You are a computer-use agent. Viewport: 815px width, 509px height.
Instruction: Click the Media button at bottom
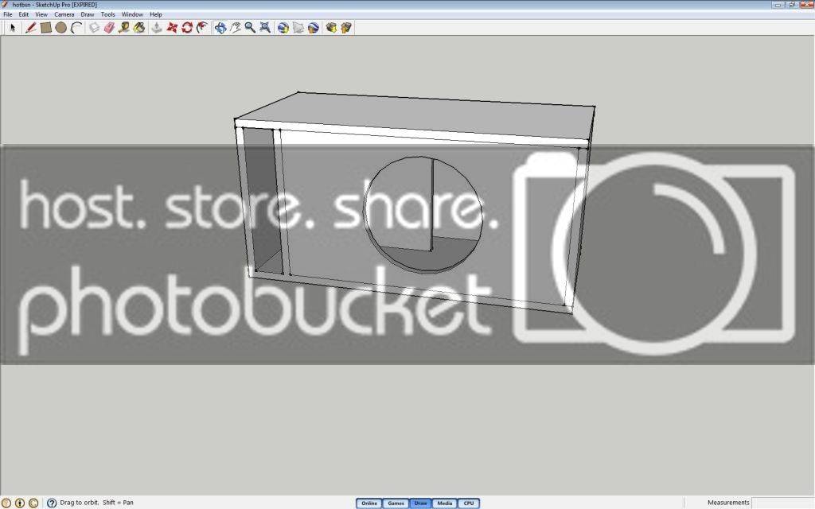pyautogui.click(x=444, y=503)
